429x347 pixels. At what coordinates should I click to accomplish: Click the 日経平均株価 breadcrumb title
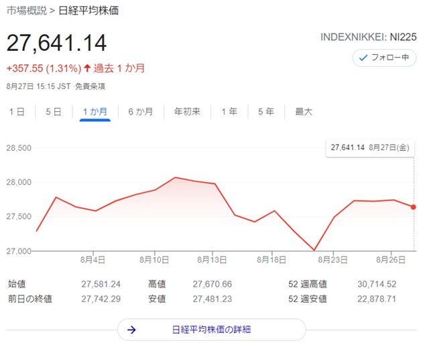pos(88,11)
